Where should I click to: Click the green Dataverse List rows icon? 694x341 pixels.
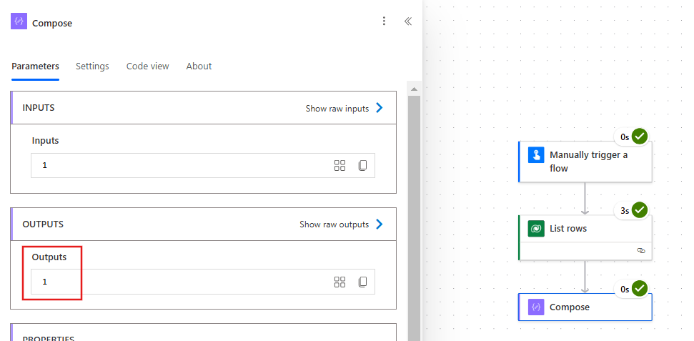point(536,229)
